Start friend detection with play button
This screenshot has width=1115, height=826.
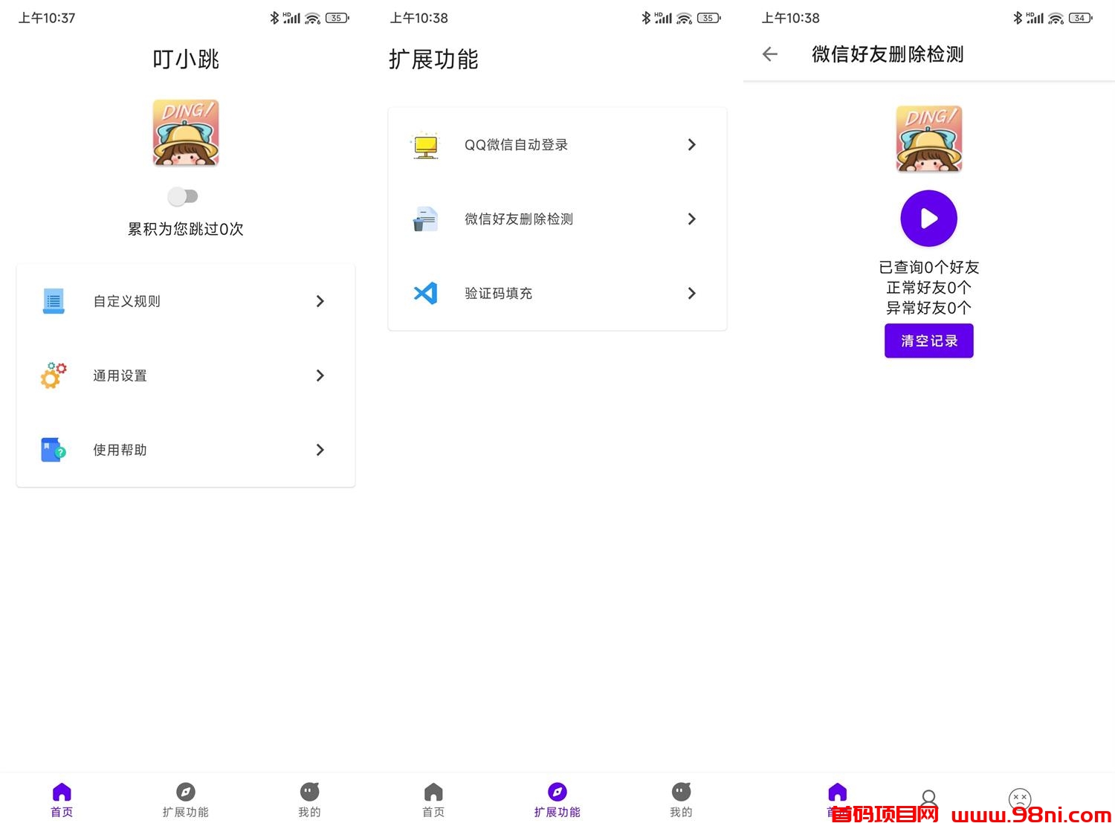pyautogui.click(x=929, y=219)
